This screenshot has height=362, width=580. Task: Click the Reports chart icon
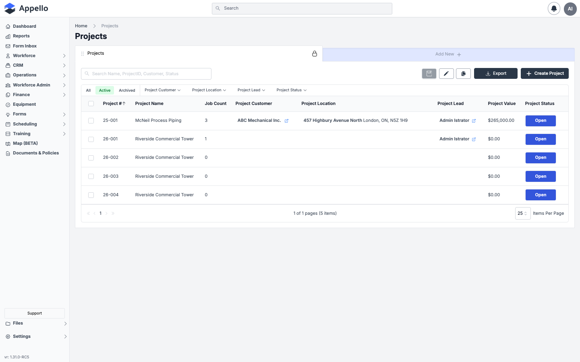click(x=8, y=36)
